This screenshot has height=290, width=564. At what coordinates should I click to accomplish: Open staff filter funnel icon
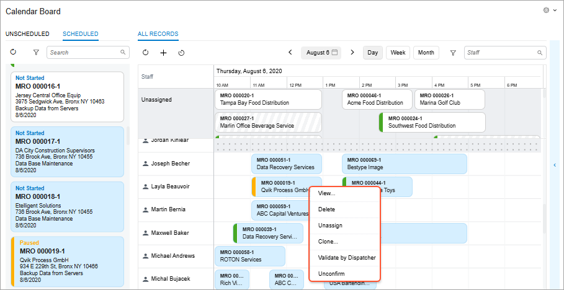[453, 53]
